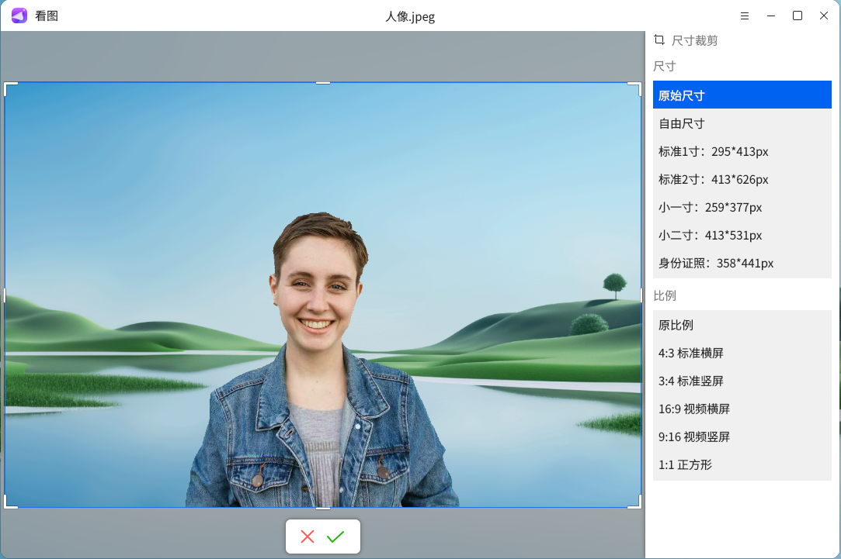Select 原始尺寸 size option
The width and height of the screenshot is (841, 559).
pyautogui.click(x=742, y=95)
